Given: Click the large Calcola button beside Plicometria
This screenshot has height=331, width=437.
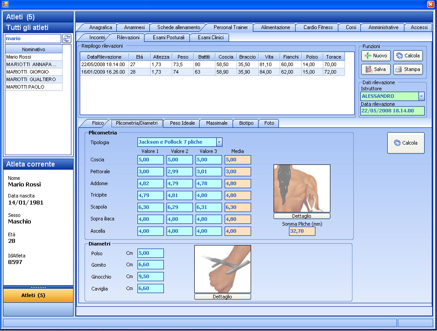Looking at the screenshot, I should click(406, 143).
